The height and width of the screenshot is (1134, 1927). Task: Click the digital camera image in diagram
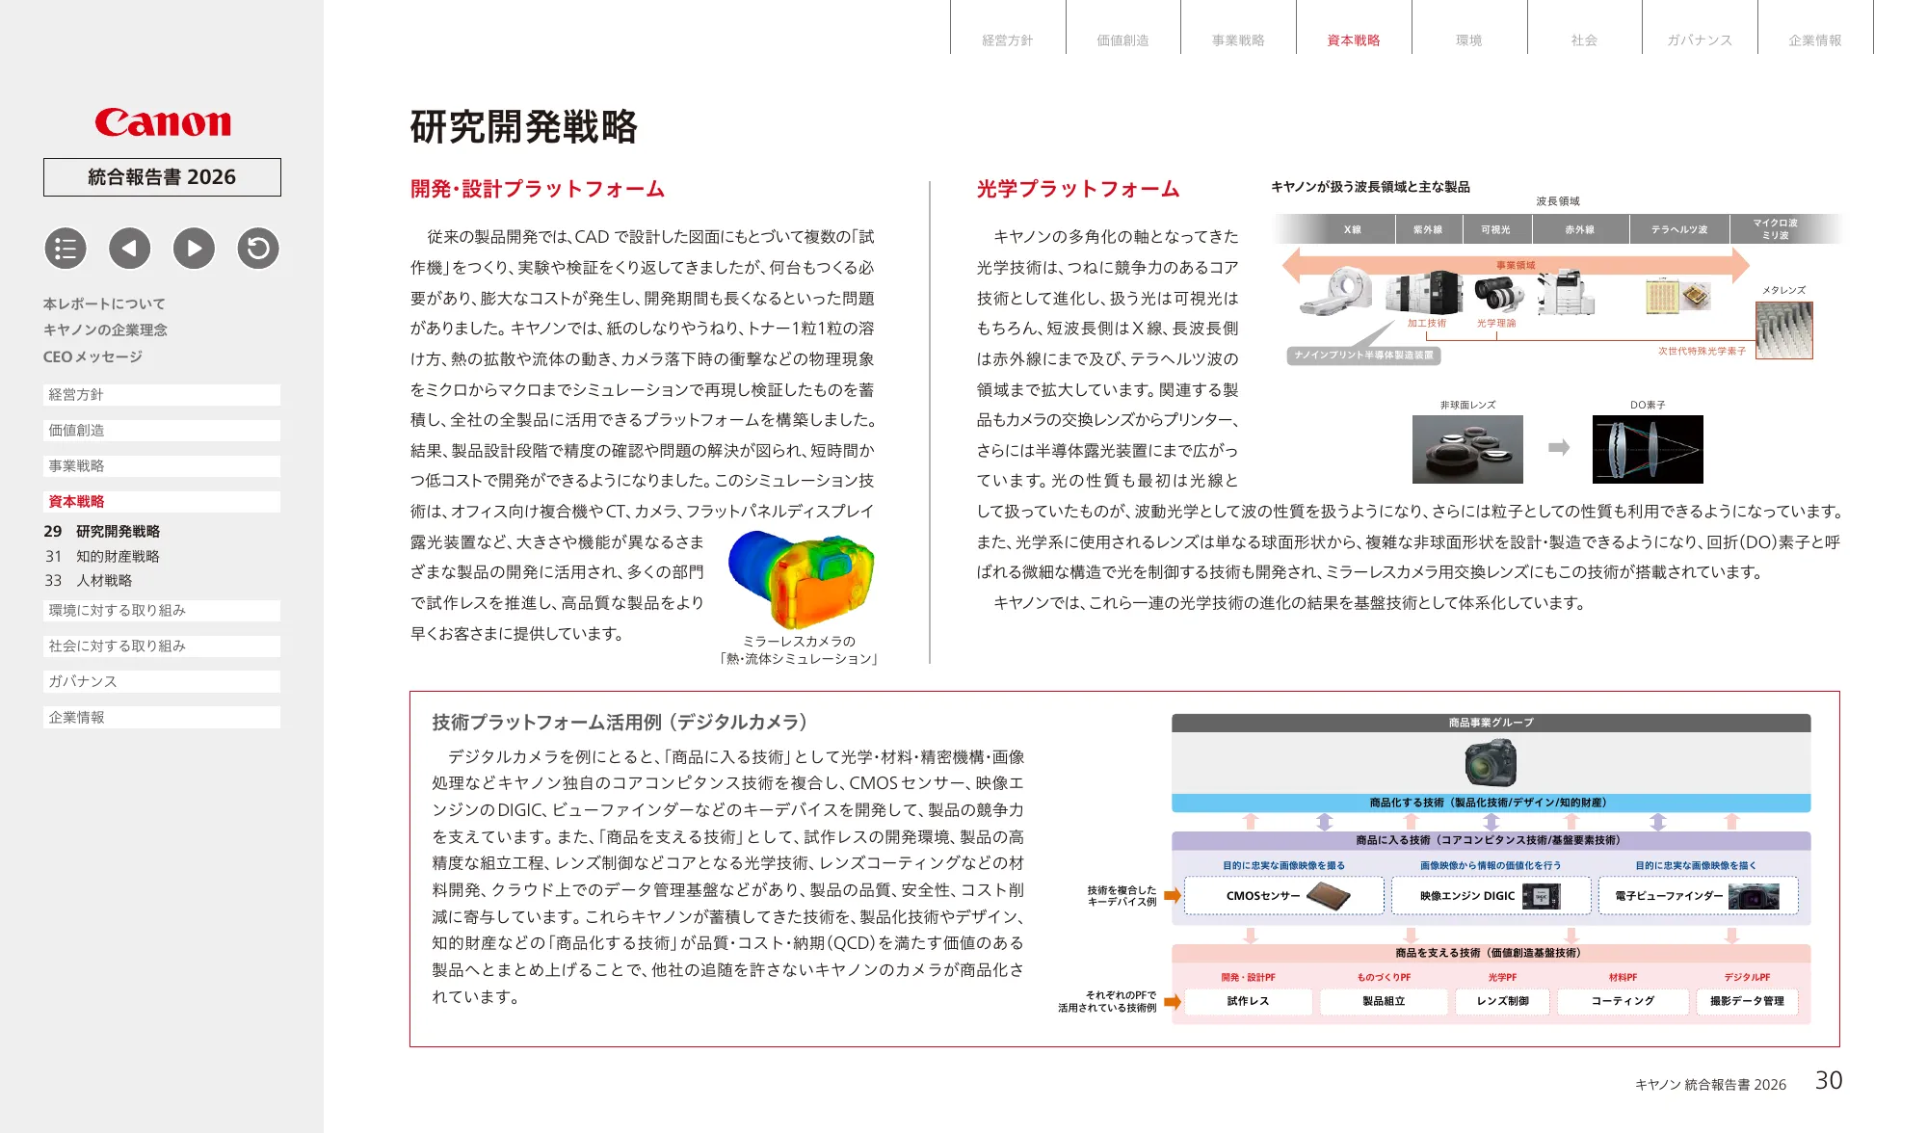1491,763
